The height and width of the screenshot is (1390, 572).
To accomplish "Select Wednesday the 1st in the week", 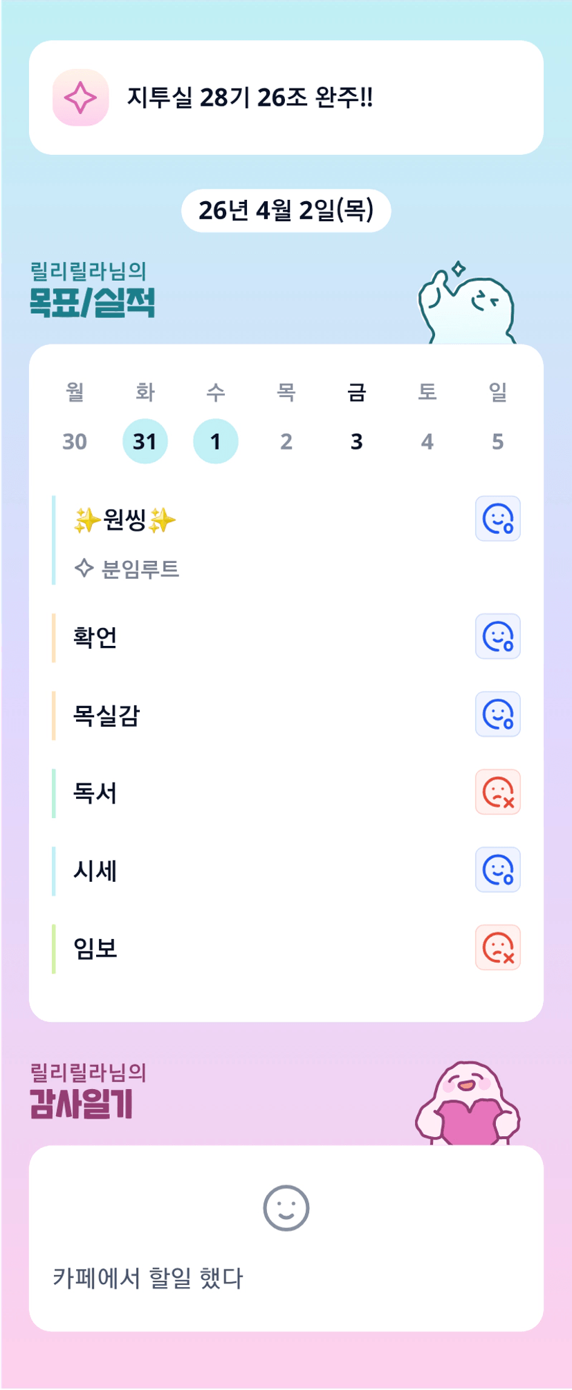I will pos(215,441).
